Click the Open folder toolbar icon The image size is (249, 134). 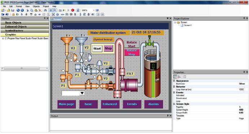pos(9,10)
